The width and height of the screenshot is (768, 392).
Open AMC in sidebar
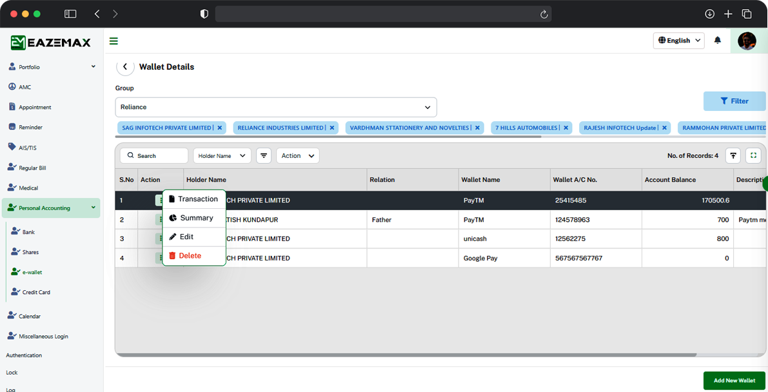pyautogui.click(x=19, y=87)
